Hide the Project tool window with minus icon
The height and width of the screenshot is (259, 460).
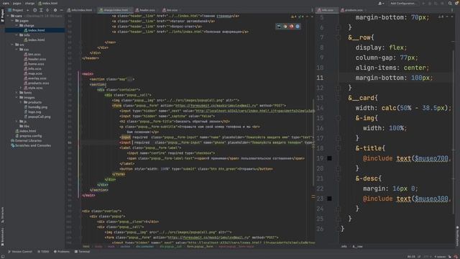click(x=61, y=10)
